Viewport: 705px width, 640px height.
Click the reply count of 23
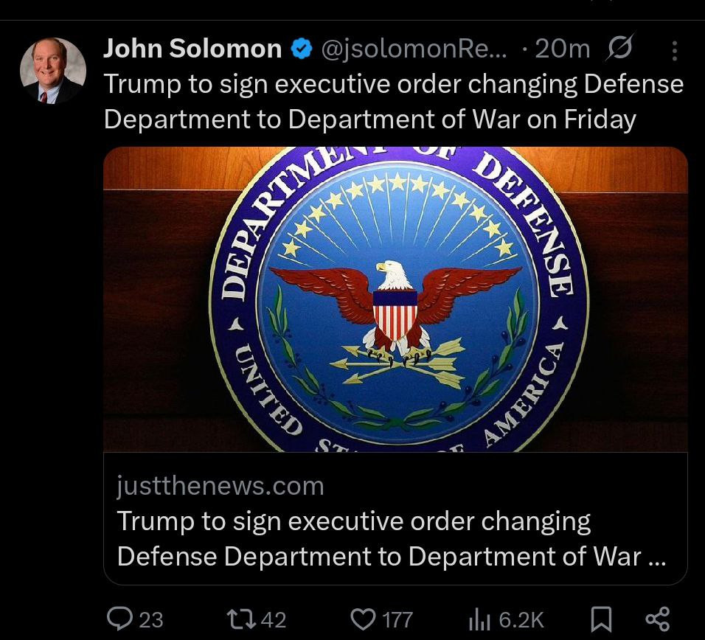151,619
